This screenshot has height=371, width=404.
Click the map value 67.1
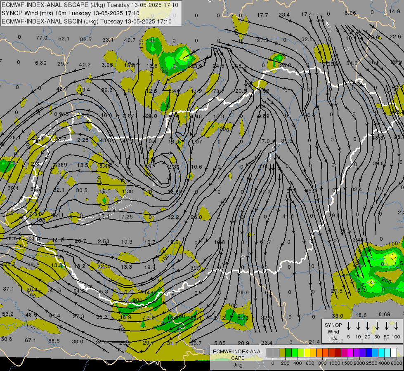point(31,340)
